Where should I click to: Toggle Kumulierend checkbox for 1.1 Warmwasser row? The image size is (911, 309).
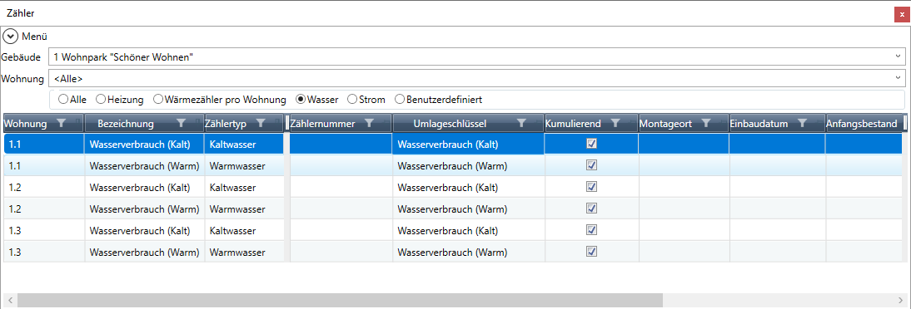tap(591, 165)
